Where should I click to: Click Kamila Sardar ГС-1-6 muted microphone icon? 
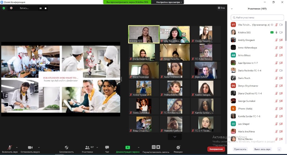click(x=276, y=116)
